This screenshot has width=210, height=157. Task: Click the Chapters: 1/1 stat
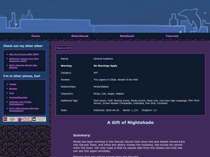point(149,110)
